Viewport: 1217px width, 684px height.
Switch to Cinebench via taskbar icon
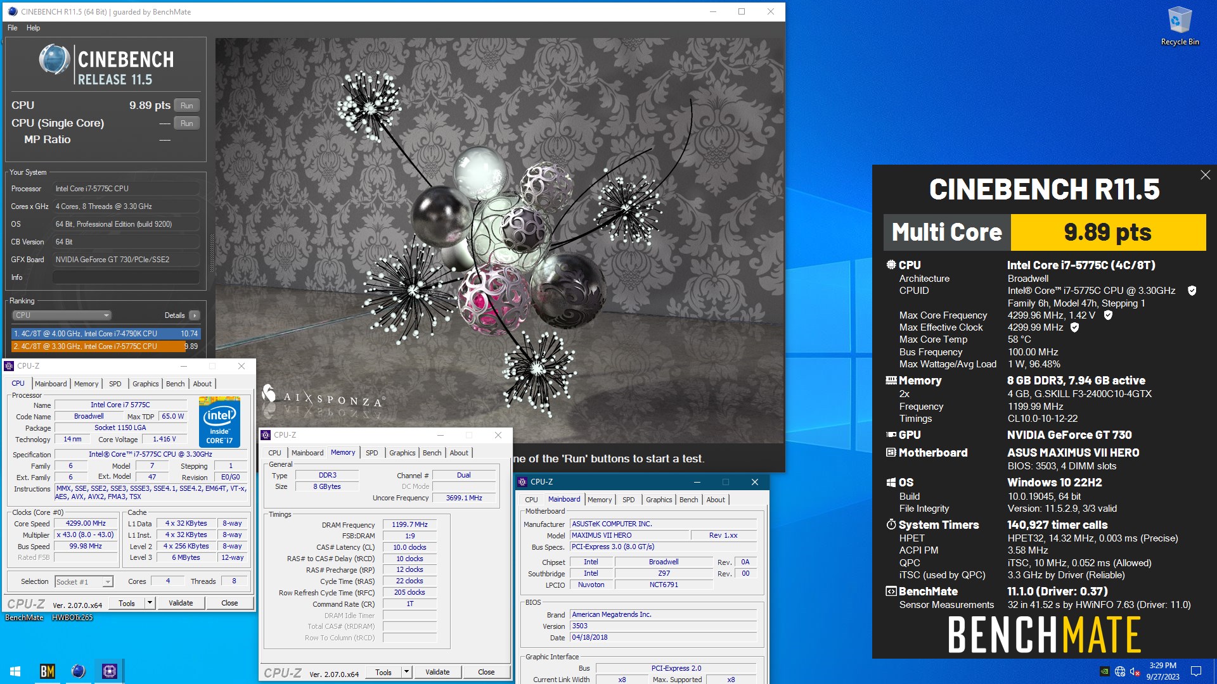tap(78, 671)
